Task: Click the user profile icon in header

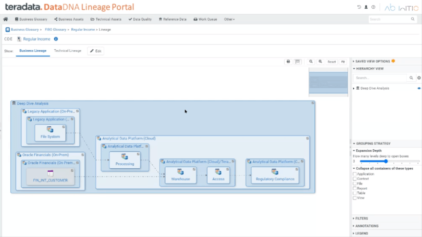Action: [x=366, y=7]
